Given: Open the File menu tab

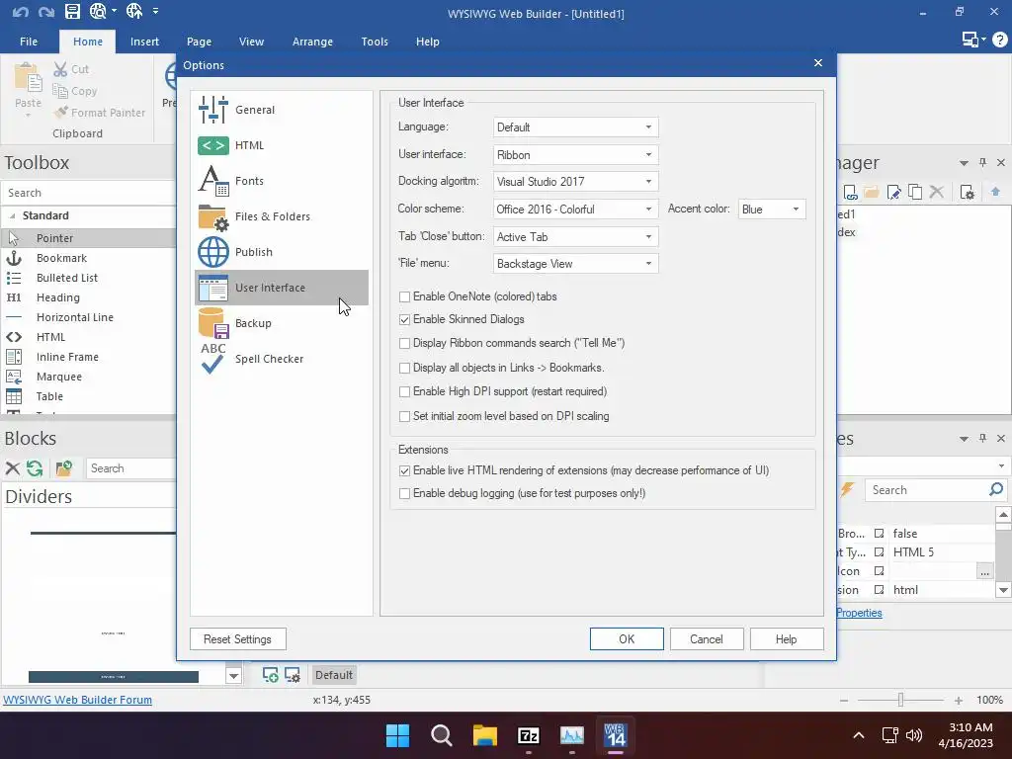Looking at the screenshot, I should coord(29,42).
